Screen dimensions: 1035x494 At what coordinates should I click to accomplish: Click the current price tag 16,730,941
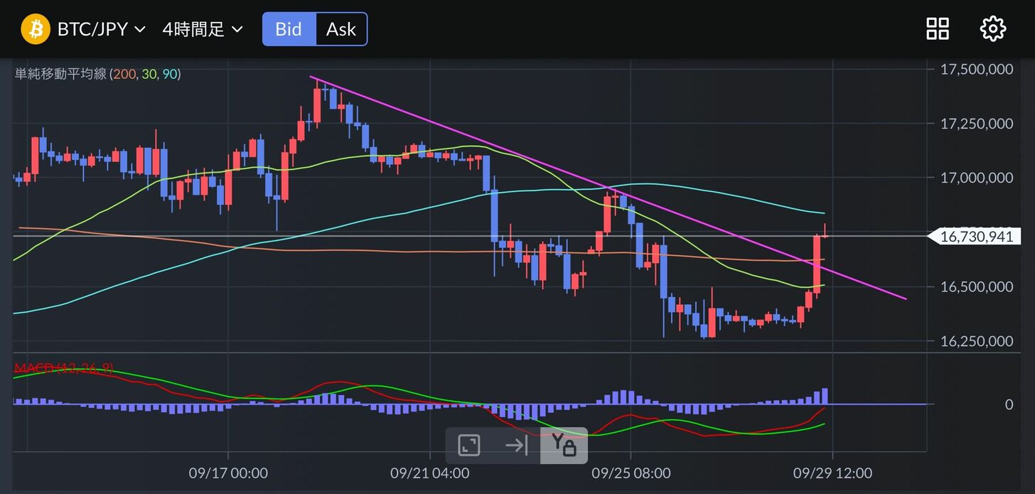coord(976,237)
